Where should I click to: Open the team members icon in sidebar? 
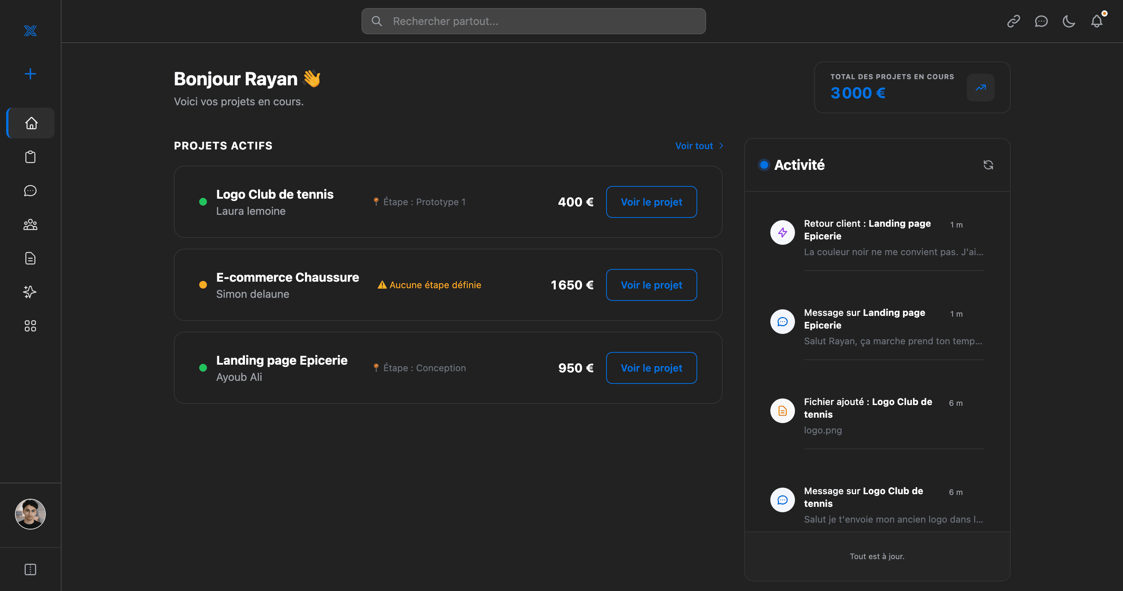[30, 224]
